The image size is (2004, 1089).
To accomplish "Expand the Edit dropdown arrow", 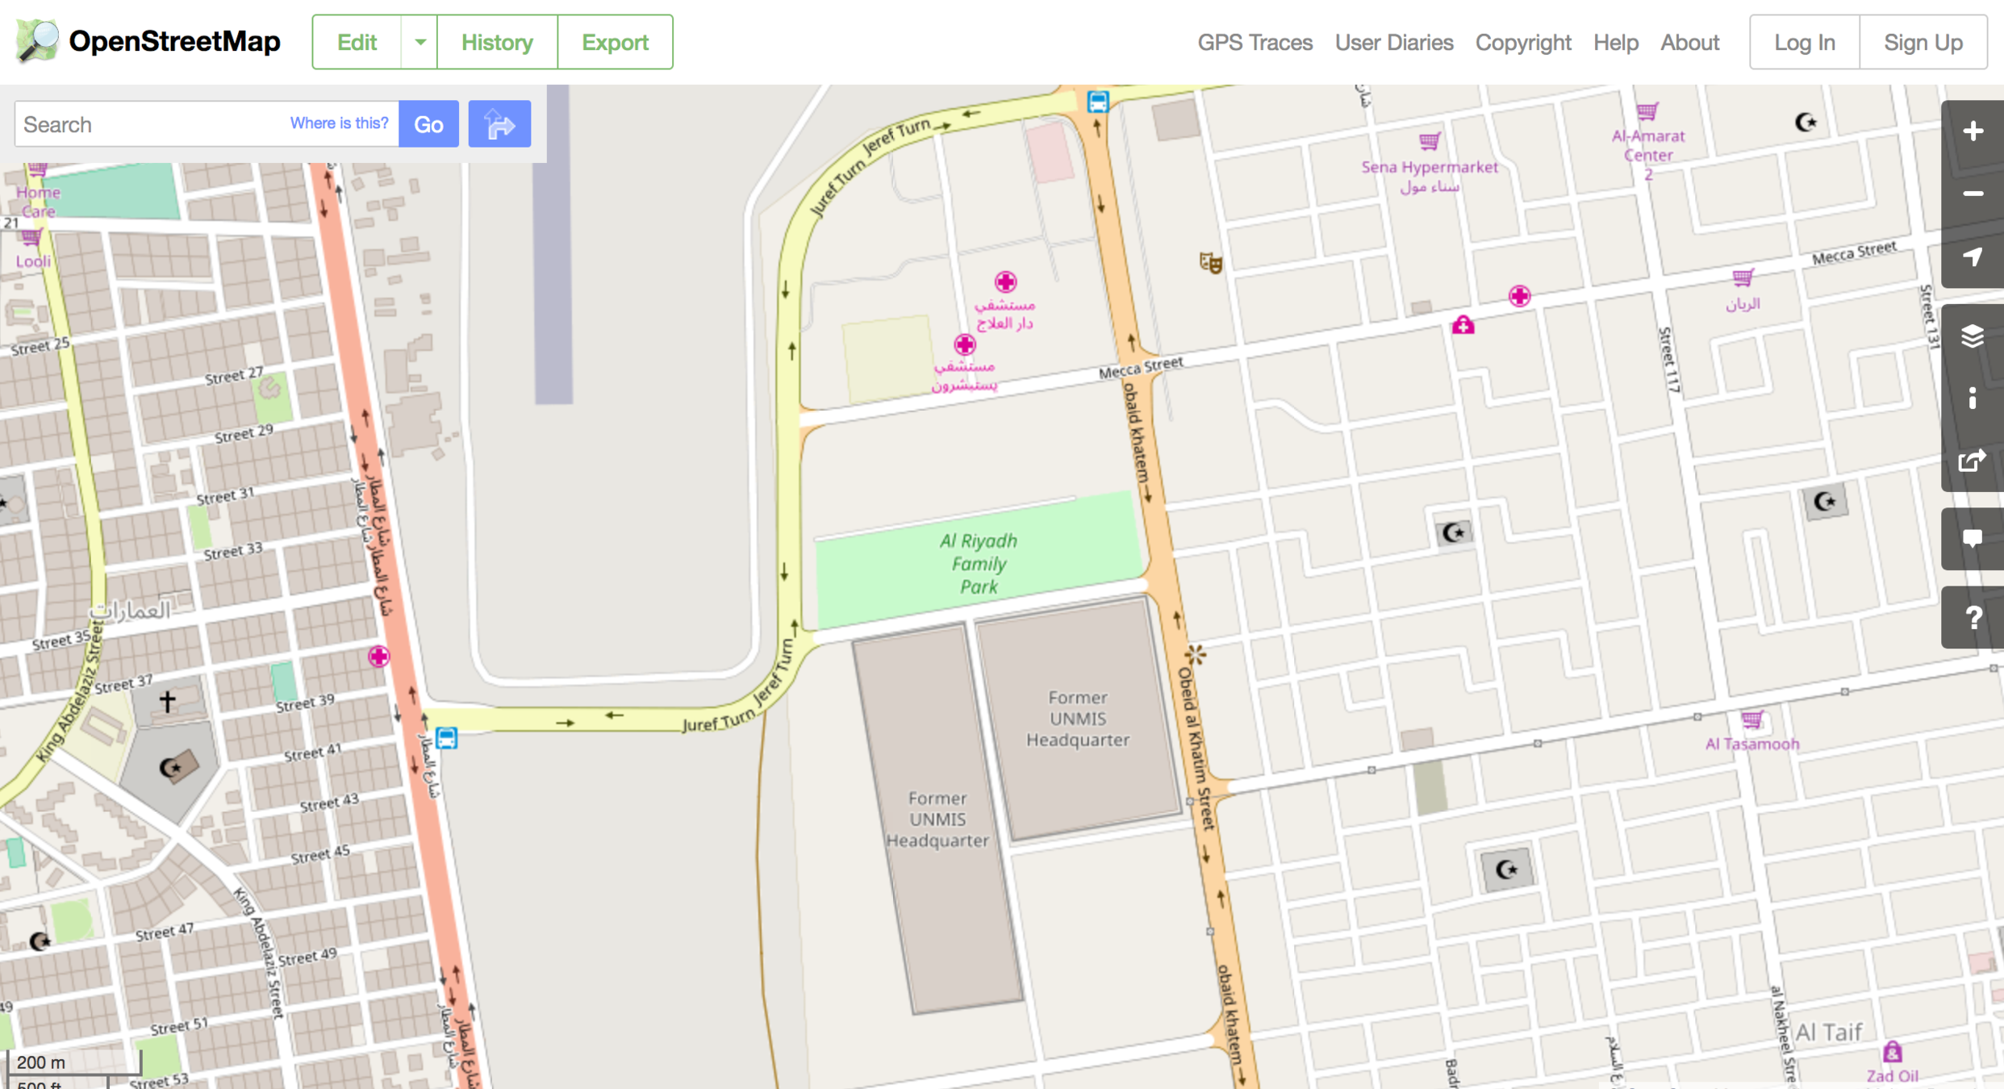I will tap(420, 42).
